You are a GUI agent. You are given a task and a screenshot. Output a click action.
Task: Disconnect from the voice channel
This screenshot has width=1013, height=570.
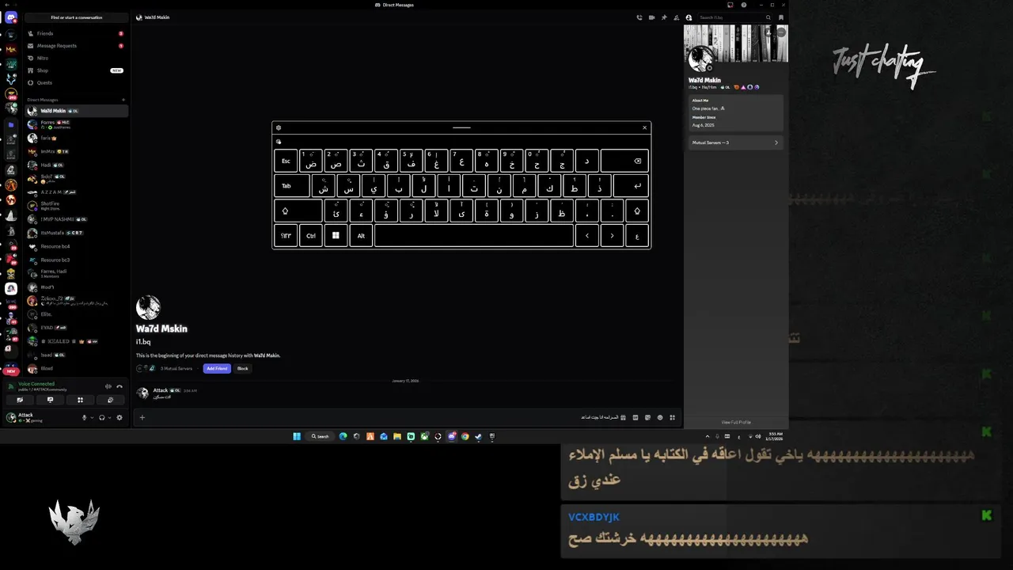point(120,386)
